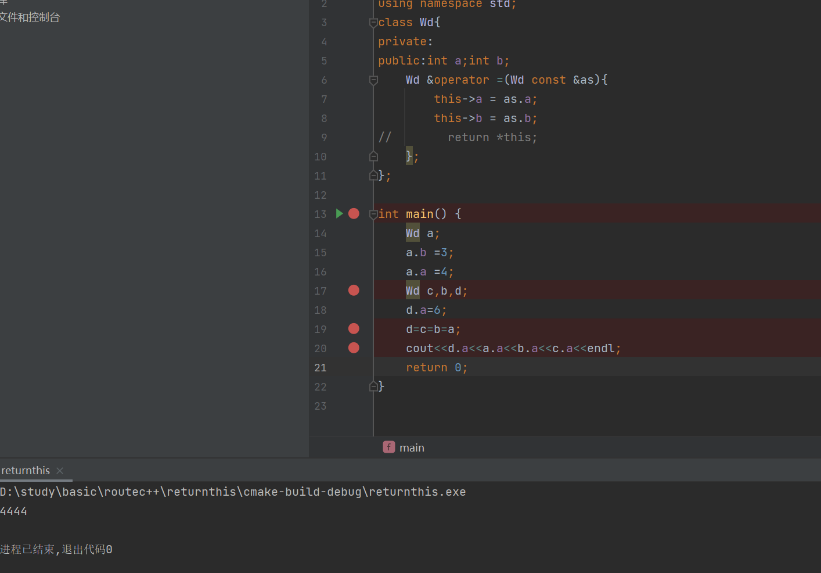Click the green run arrow beside main
Viewport: 821px width, 573px height.
340,214
